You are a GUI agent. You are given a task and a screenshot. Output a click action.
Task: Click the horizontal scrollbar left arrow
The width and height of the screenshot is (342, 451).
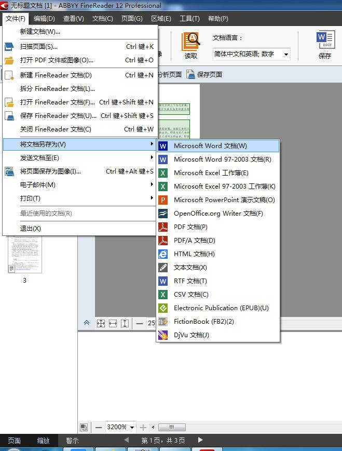[x=153, y=427]
